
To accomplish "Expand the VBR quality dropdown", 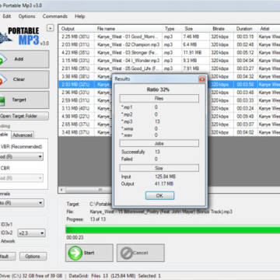I will (40, 156).
